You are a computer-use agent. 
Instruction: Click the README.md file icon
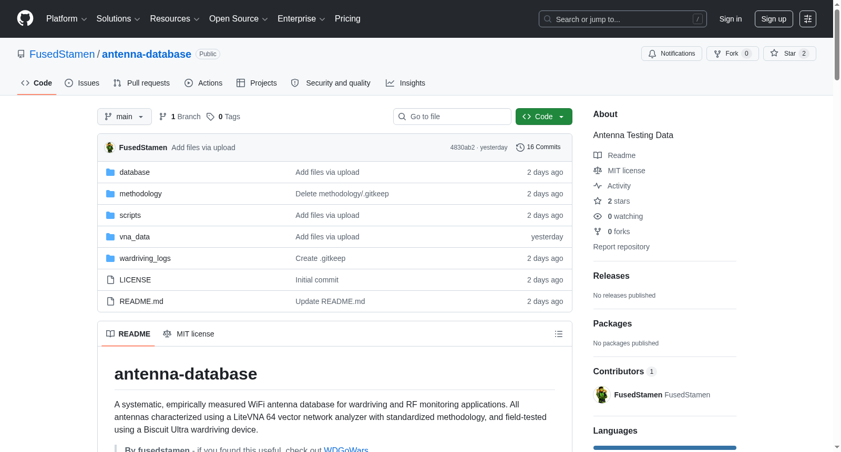point(110,301)
